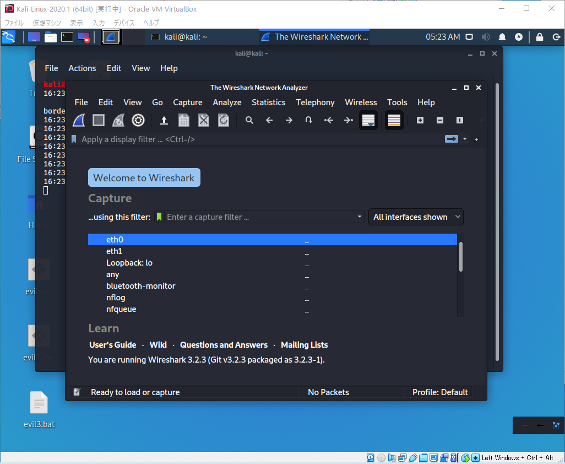Open Wireshark Capture menu

click(x=188, y=102)
